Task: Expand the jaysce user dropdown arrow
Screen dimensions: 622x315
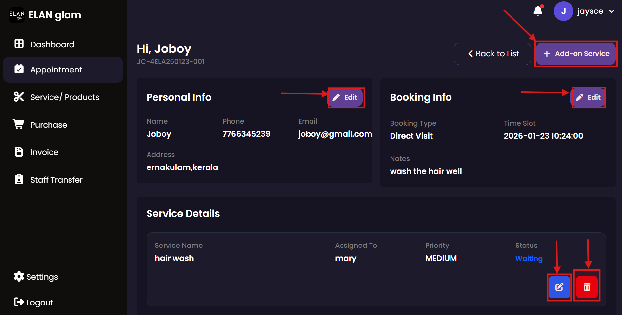Action: (x=612, y=11)
